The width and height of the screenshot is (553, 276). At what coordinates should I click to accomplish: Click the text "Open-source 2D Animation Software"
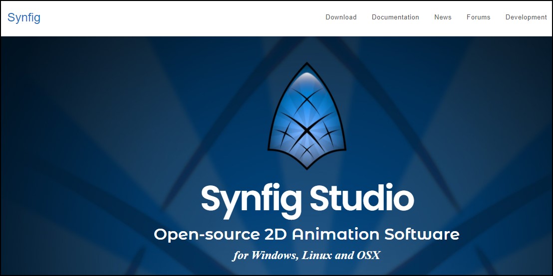[x=307, y=235]
